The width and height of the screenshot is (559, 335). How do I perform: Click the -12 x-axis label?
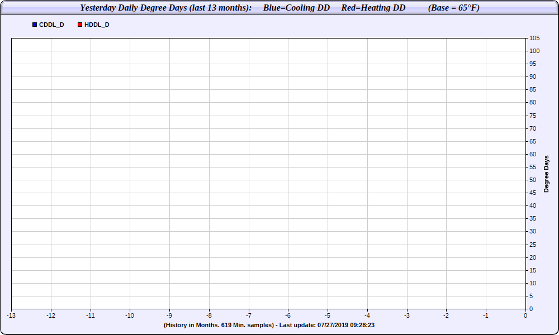[x=51, y=315]
